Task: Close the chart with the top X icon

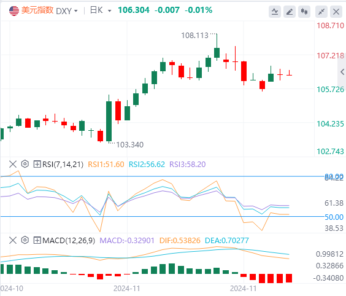Action: [336, 12]
